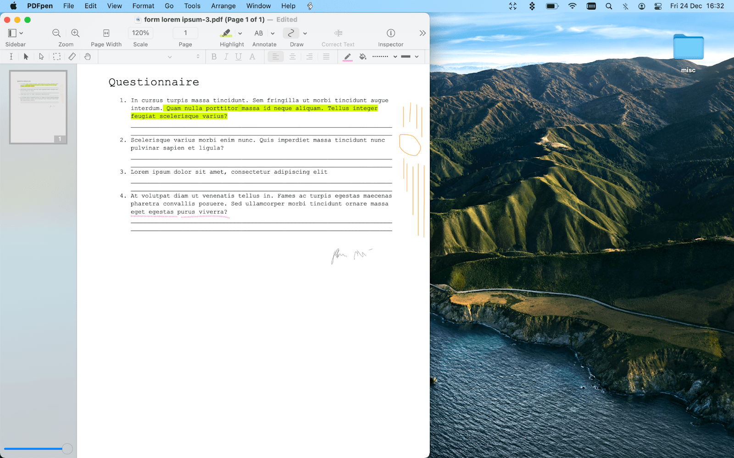Toggle underline formatting
The width and height of the screenshot is (734, 458).
click(x=239, y=56)
